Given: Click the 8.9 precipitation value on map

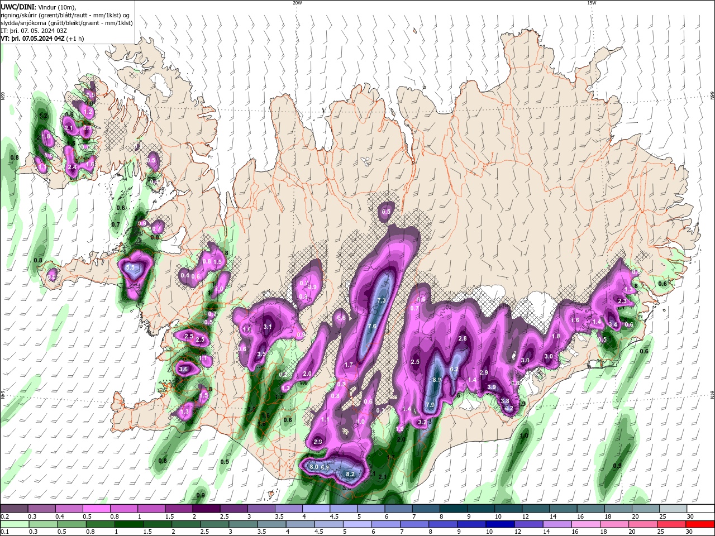Looking at the screenshot, I should tap(437, 380).
